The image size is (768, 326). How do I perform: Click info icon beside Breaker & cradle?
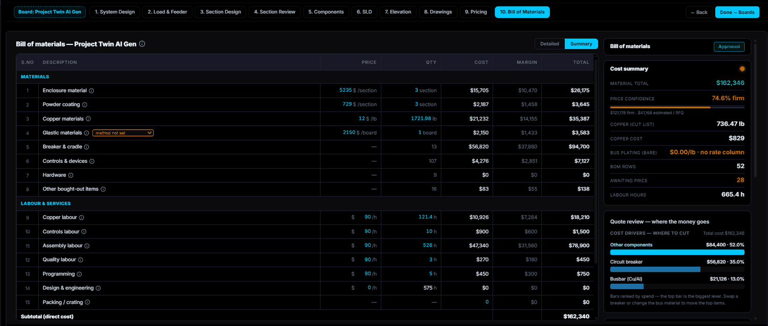[87, 147]
